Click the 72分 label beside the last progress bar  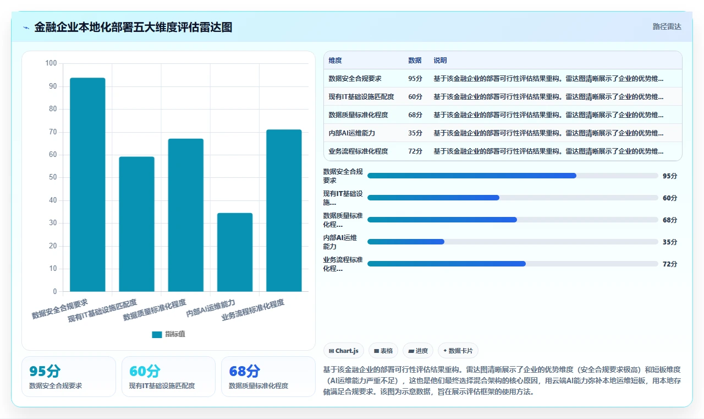pos(670,264)
